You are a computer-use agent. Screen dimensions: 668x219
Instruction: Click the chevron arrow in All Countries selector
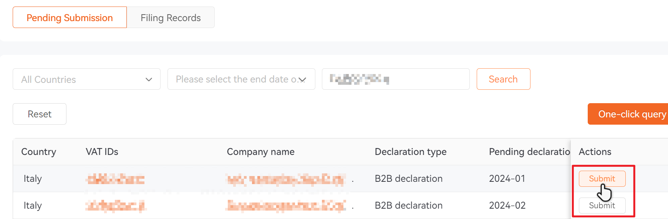149,79
